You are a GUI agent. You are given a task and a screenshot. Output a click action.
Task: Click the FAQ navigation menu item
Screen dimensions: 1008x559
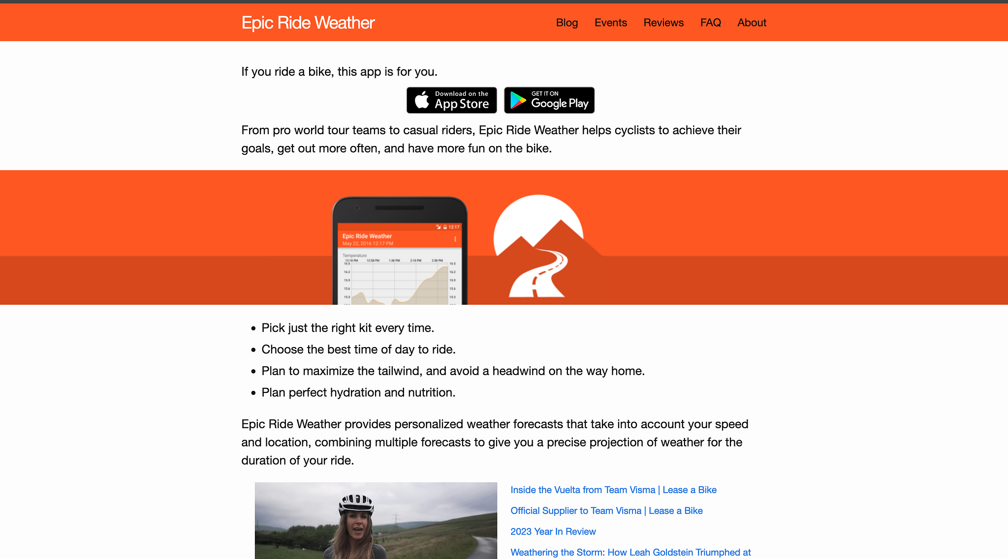click(710, 22)
